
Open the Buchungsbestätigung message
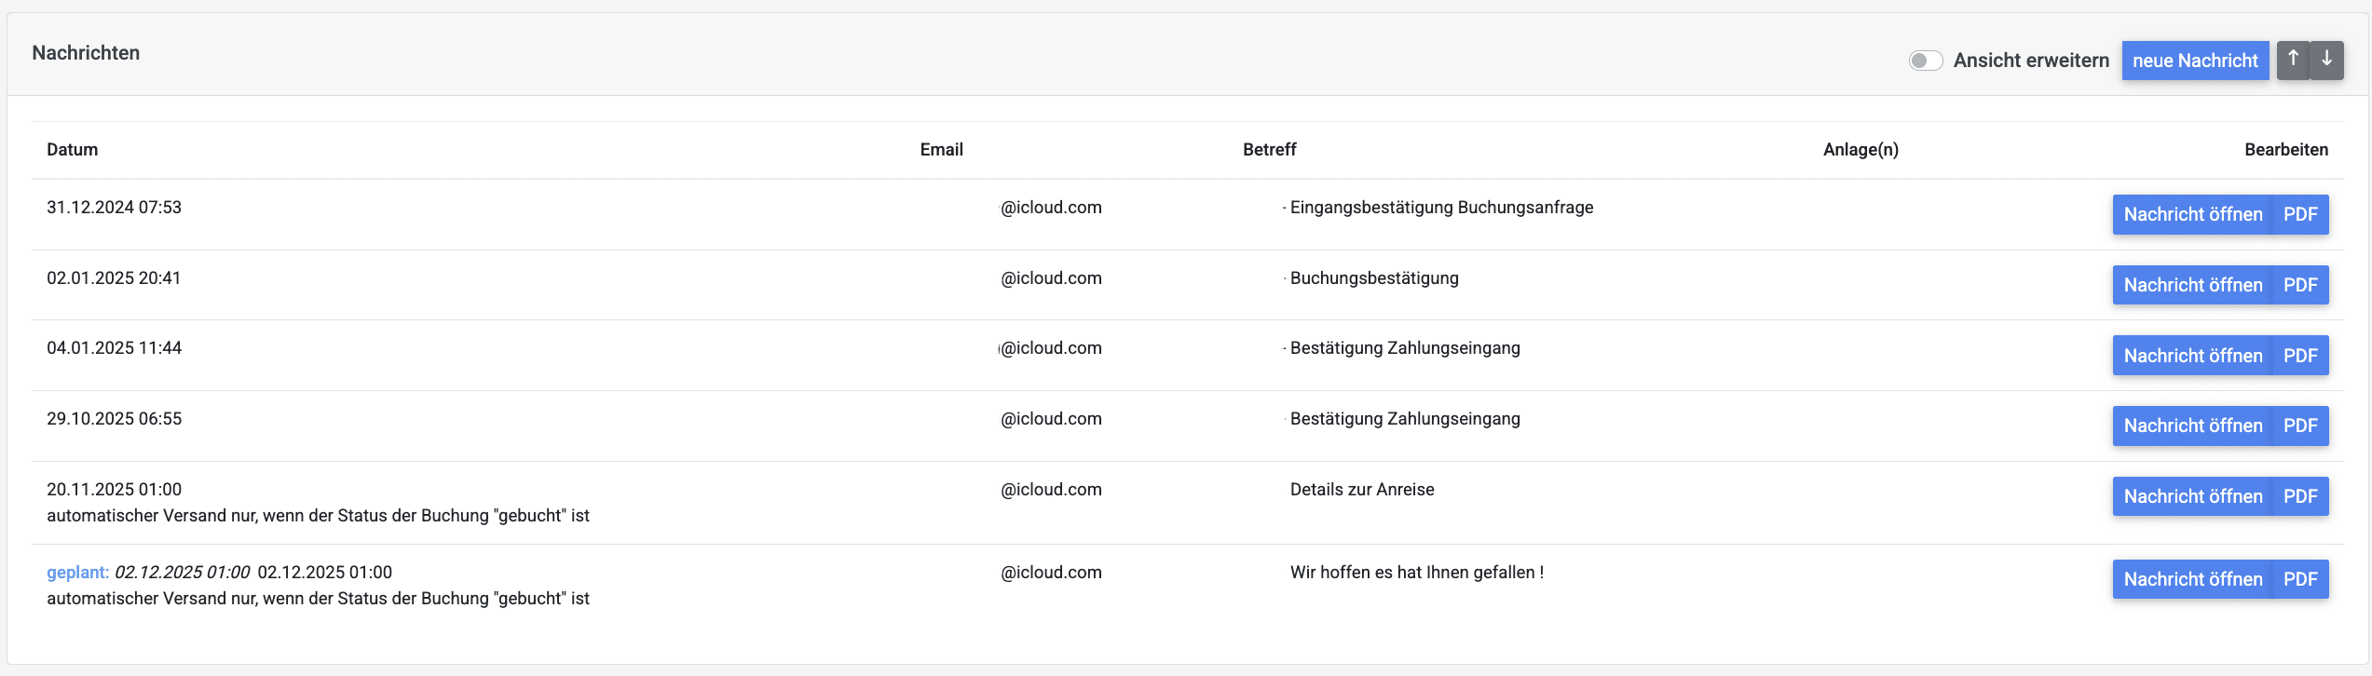(2192, 285)
